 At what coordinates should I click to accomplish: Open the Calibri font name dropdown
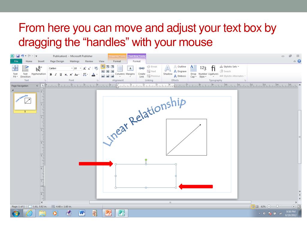coord(72,68)
